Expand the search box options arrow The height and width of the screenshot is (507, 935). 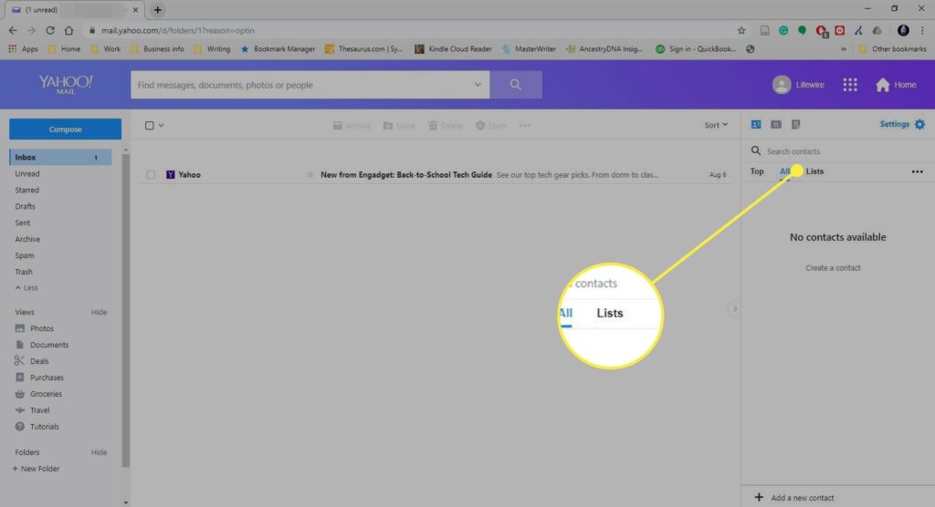(x=477, y=85)
